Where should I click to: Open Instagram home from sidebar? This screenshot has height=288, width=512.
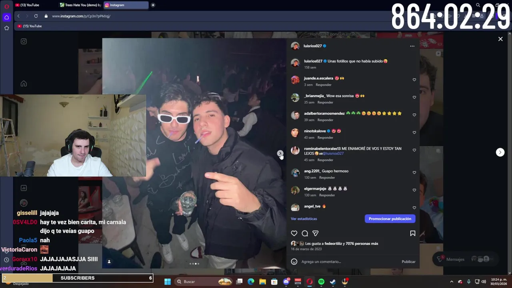click(24, 84)
